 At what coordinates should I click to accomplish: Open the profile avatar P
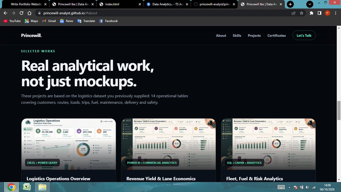[x=327, y=13]
